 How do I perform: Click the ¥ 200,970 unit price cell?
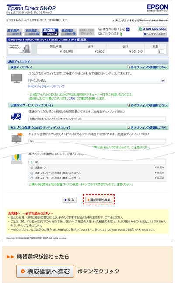point(56,52)
